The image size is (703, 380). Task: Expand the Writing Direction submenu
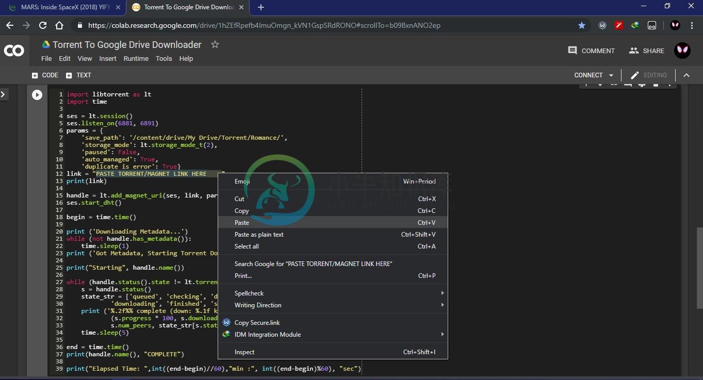[x=333, y=305]
